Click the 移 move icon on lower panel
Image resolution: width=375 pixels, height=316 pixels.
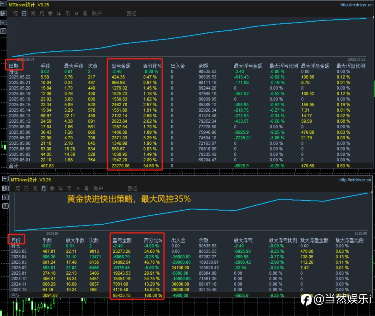(5, 188)
